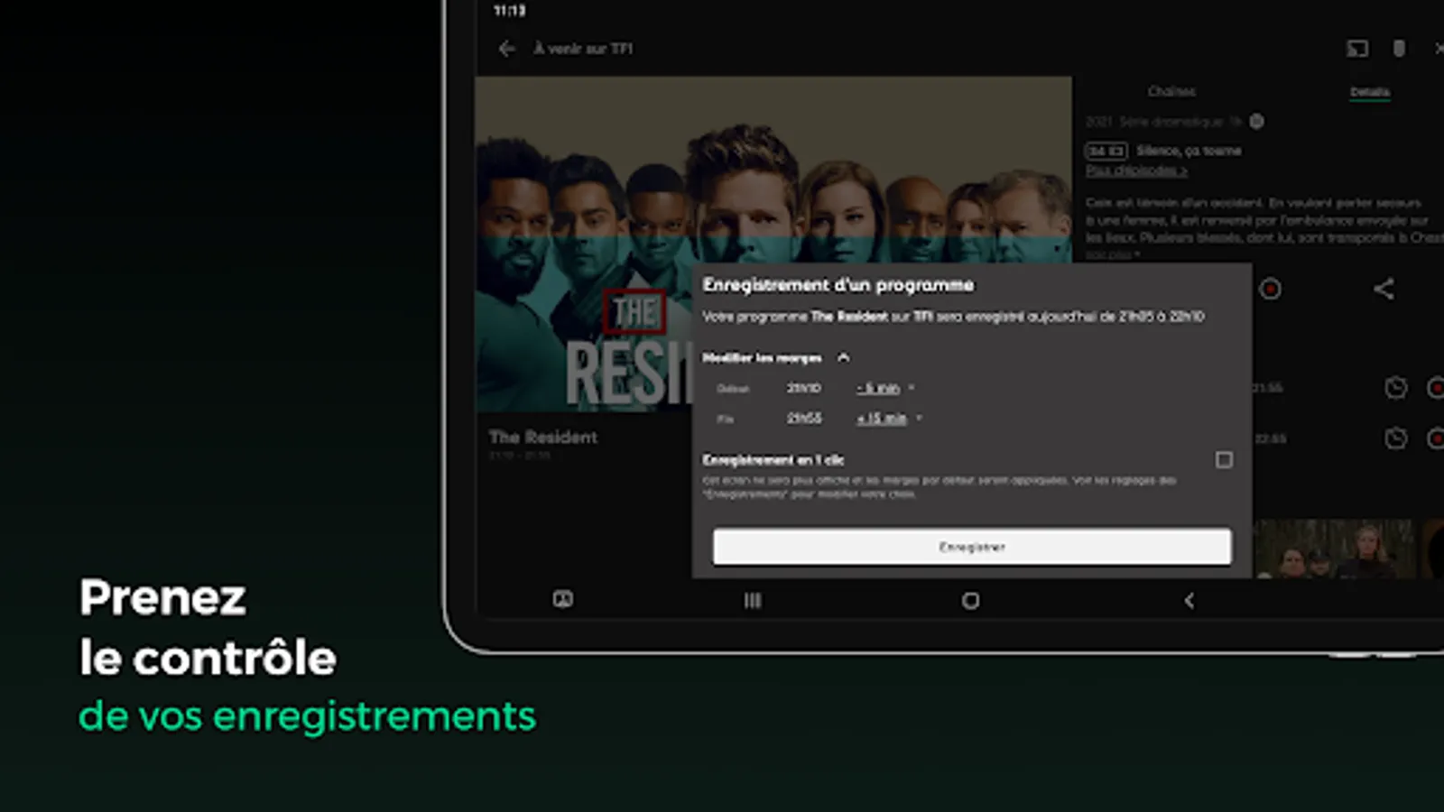The width and height of the screenshot is (1444, 812).
Task: Tap the cast to TV icon
Action: 1357,49
